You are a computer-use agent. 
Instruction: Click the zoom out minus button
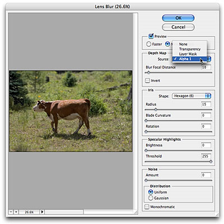point(11,212)
